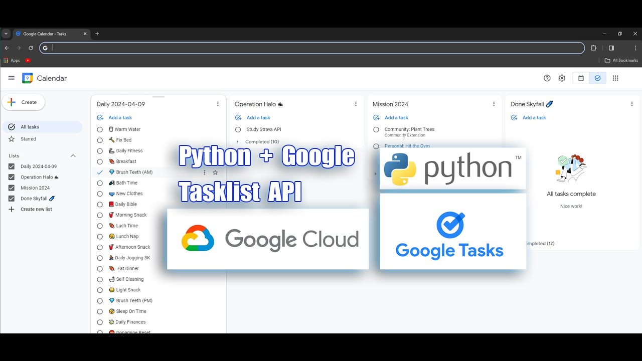The image size is (642, 361).
Task: Open Brush Teeth (AM) task options
Action: point(204,172)
